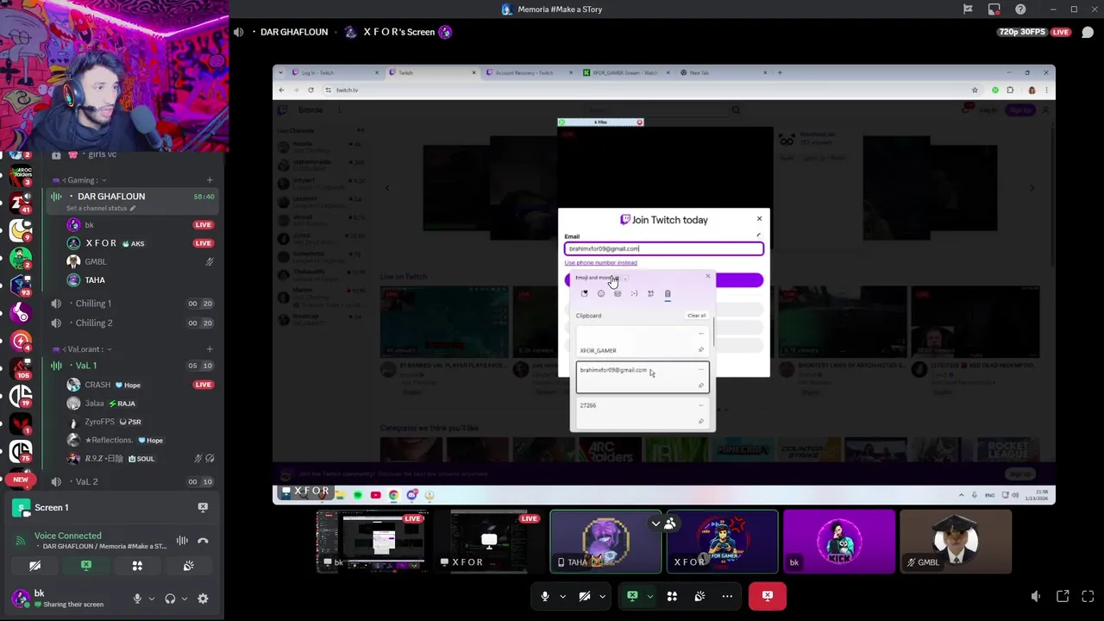
Task: Select user CRASH in Val. 1
Action: tap(140, 385)
